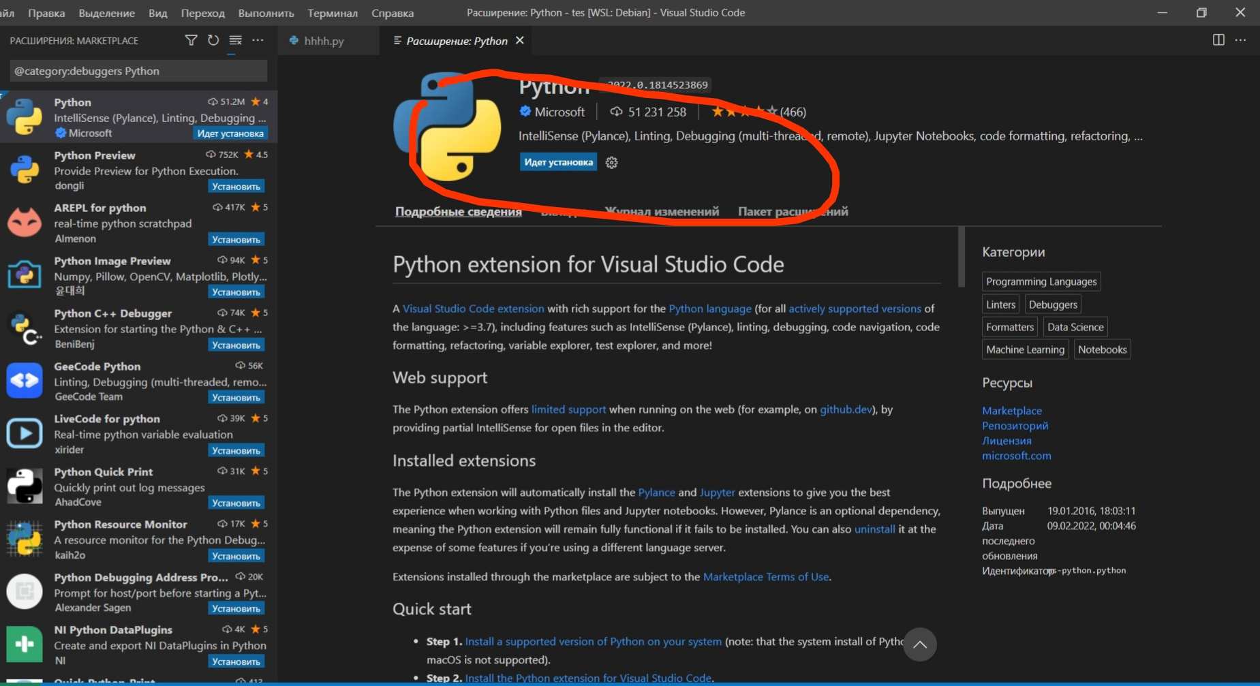Open the Machine Learning category tag
The height and width of the screenshot is (686, 1260).
pyautogui.click(x=1025, y=349)
